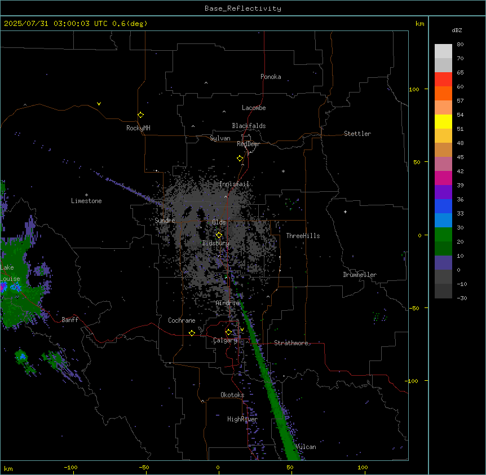Click the magenta 42 dBZ legend swatch

coord(443,178)
